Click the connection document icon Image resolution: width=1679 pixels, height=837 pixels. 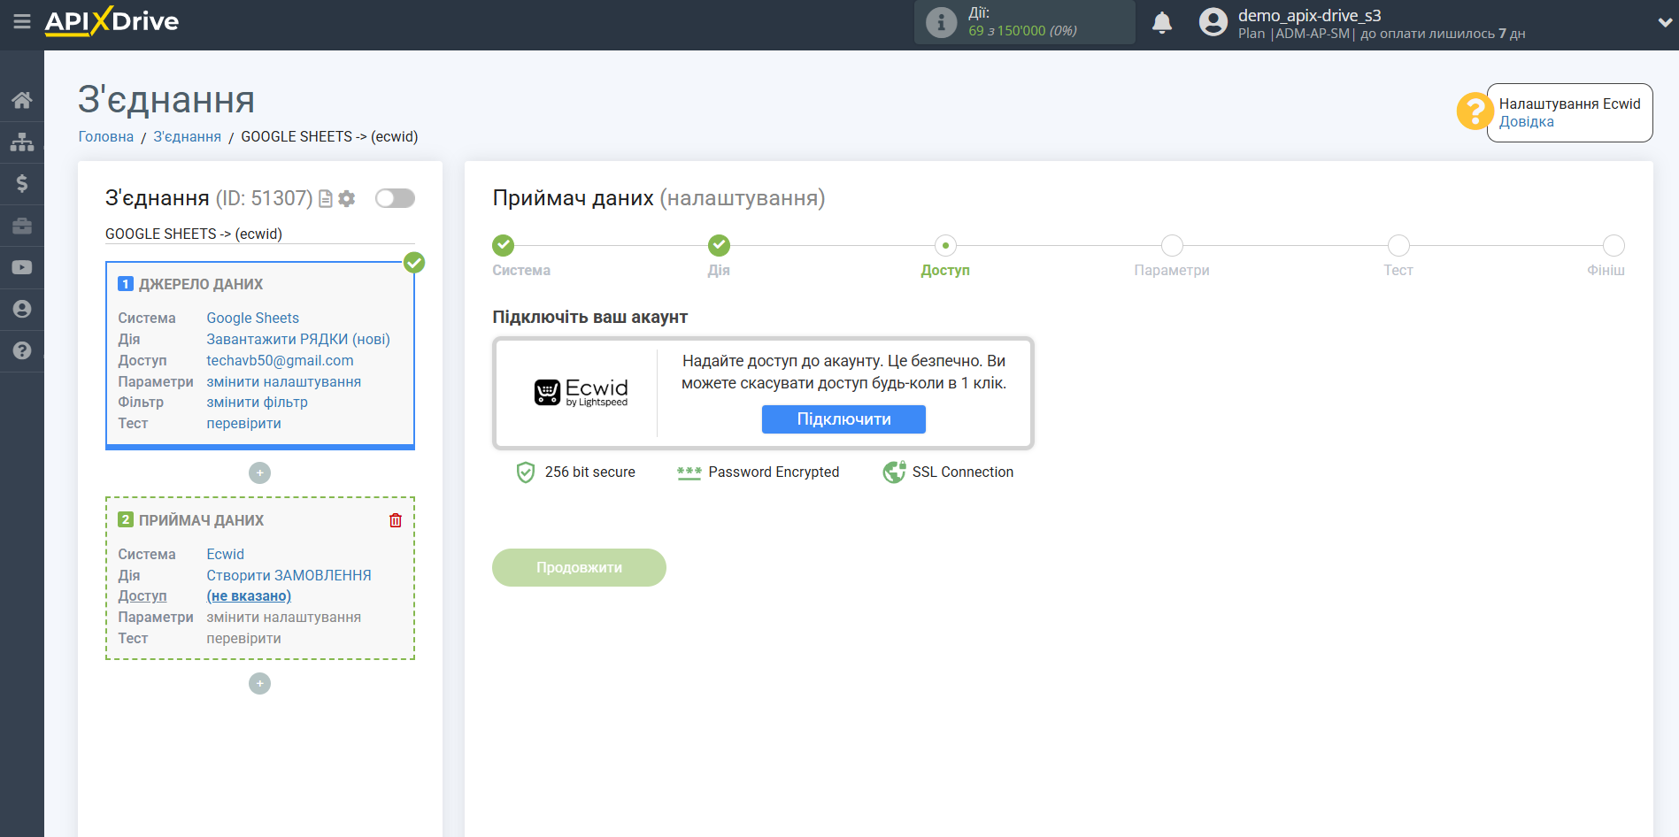tap(326, 199)
